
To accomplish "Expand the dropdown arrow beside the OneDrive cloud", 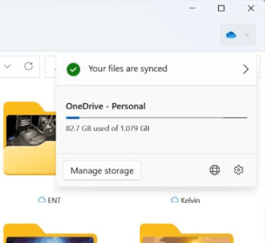I will (x=247, y=34).
